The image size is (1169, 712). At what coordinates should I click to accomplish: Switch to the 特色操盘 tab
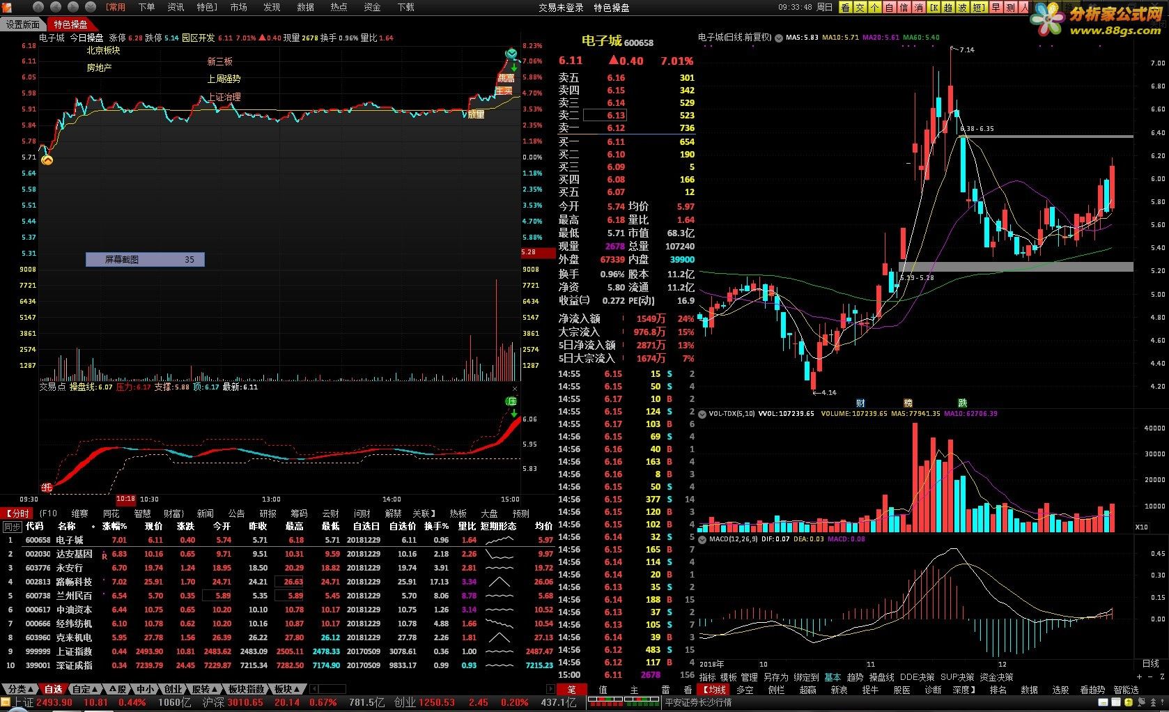[71, 24]
